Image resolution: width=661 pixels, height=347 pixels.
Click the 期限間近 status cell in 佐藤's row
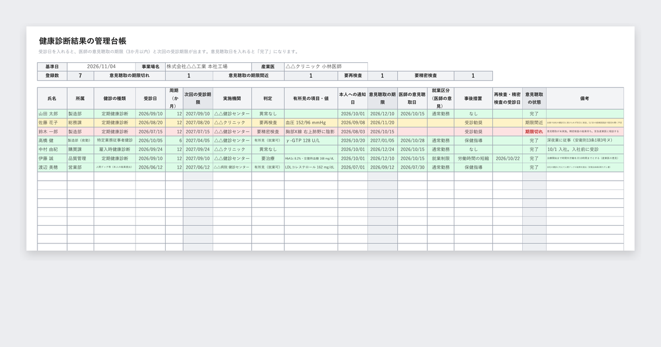tap(534, 122)
